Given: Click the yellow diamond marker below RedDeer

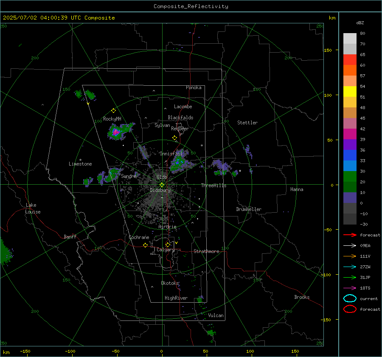Looking at the screenshot, I should [174, 138].
